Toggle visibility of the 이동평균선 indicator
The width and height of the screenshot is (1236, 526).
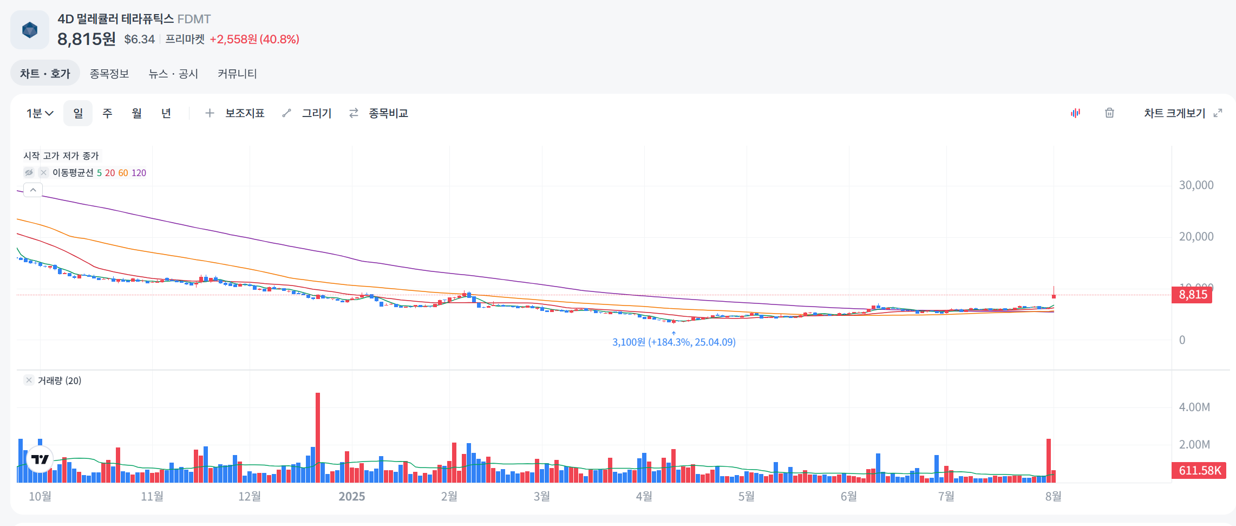click(x=29, y=172)
